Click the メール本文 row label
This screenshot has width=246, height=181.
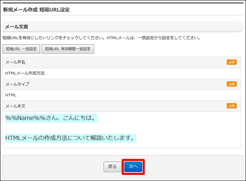pyautogui.click(x=15, y=106)
